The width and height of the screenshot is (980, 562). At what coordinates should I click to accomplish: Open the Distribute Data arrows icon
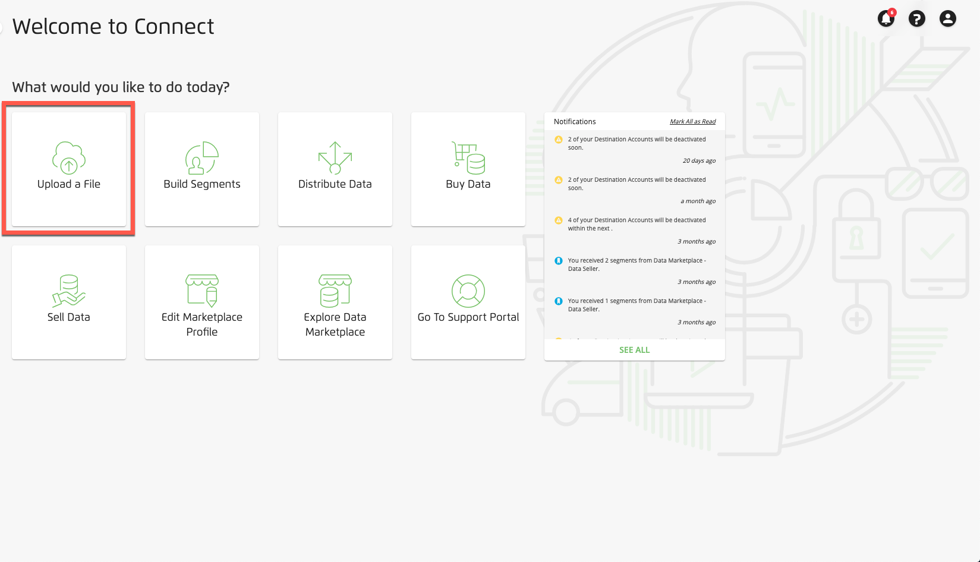(x=335, y=157)
